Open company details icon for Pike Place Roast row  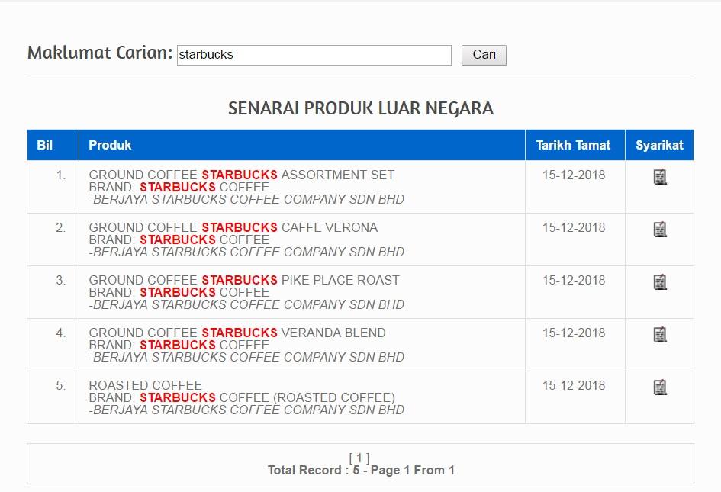click(x=660, y=282)
